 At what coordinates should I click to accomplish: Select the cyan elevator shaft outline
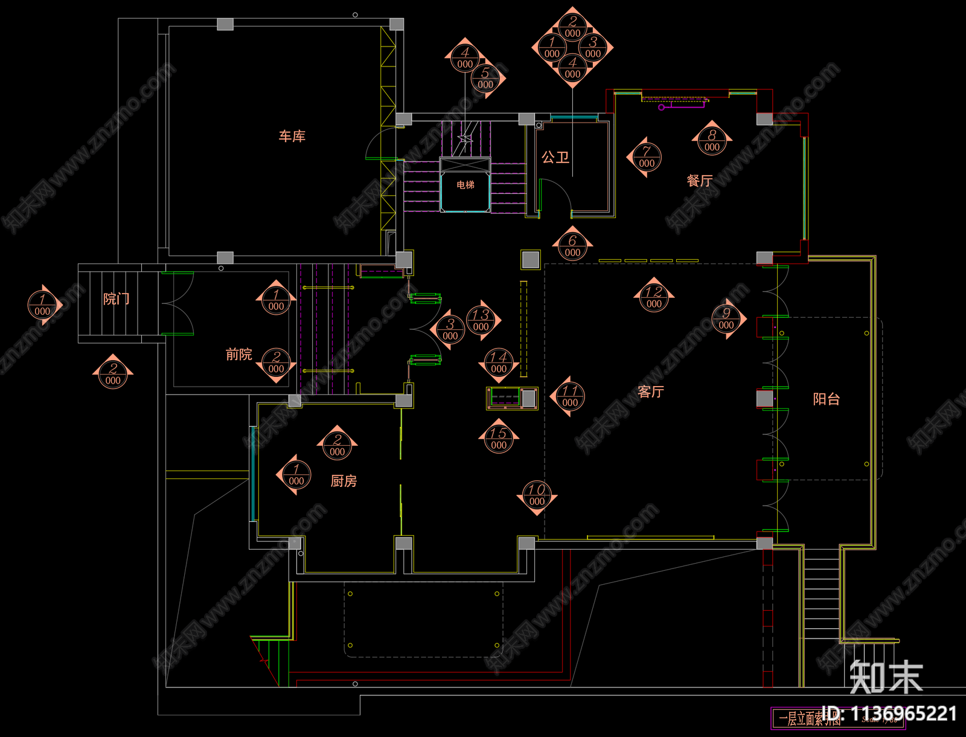coord(465,191)
